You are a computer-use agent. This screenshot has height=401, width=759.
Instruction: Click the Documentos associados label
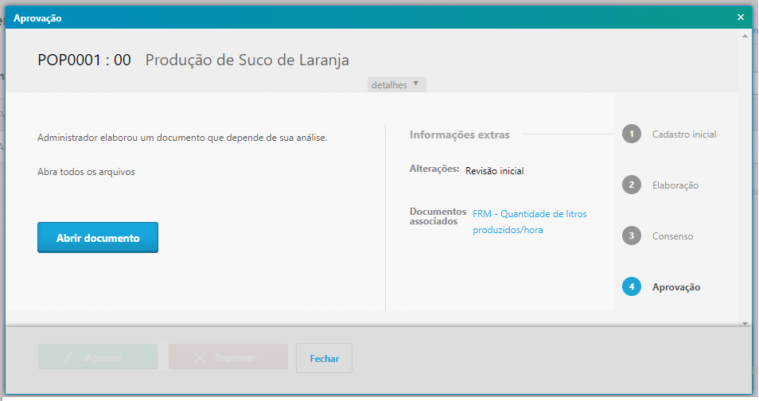coord(438,216)
